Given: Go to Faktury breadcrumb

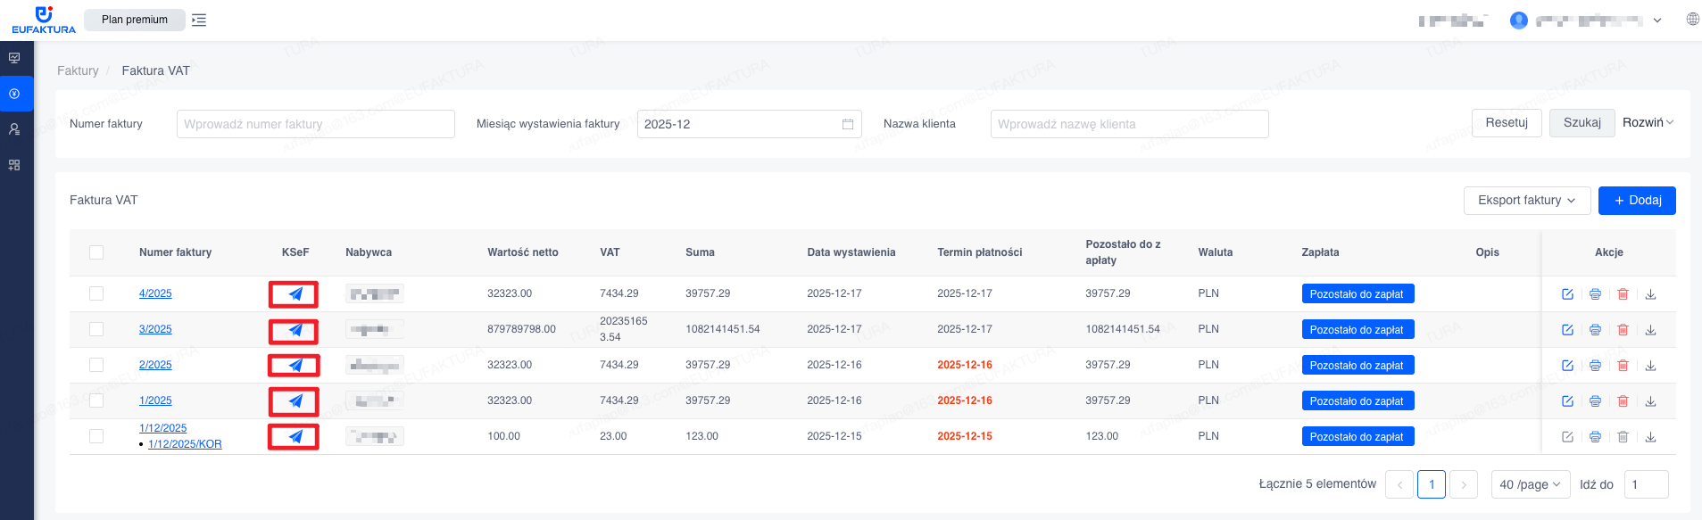Looking at the screenshot, I should 78,70.
